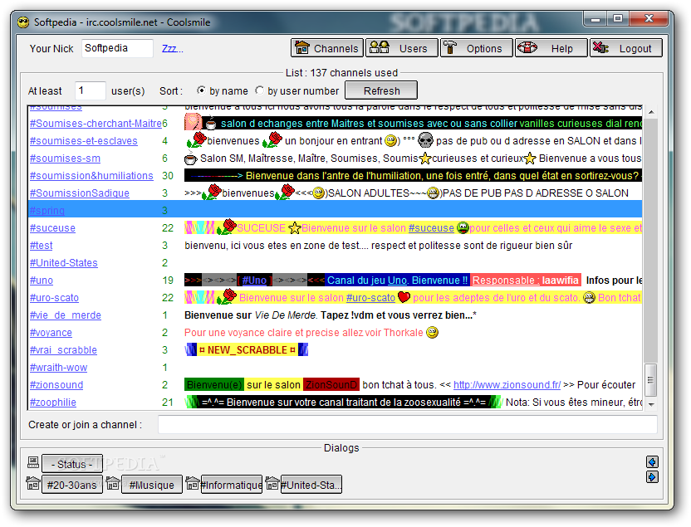Click the red heart icon in uro-scato topic

(404, 297)
